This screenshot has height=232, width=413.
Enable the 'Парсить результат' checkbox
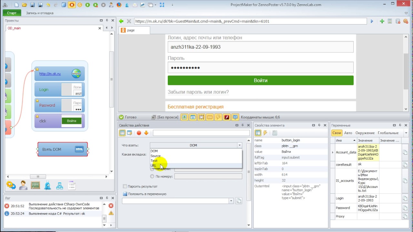tap(125, 186)
